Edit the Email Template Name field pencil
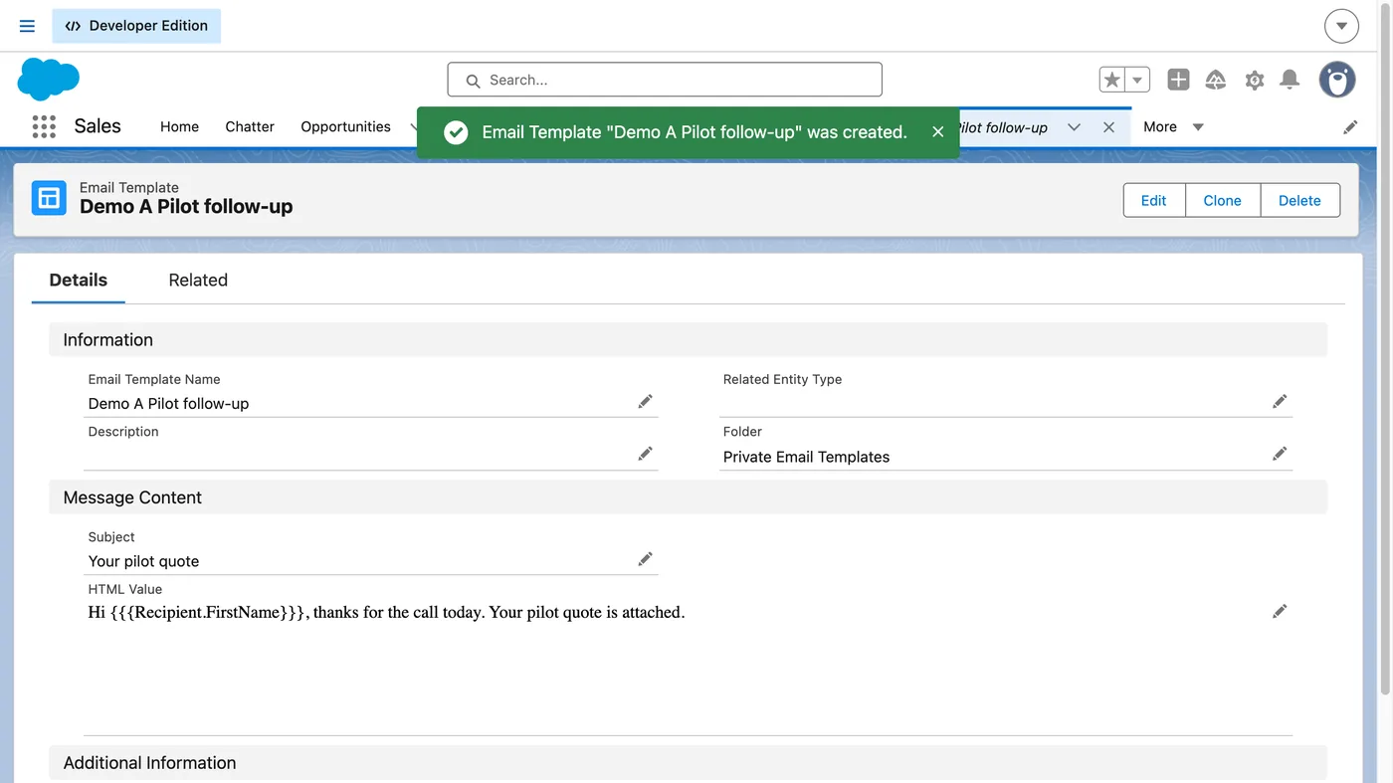 [645, 401]
